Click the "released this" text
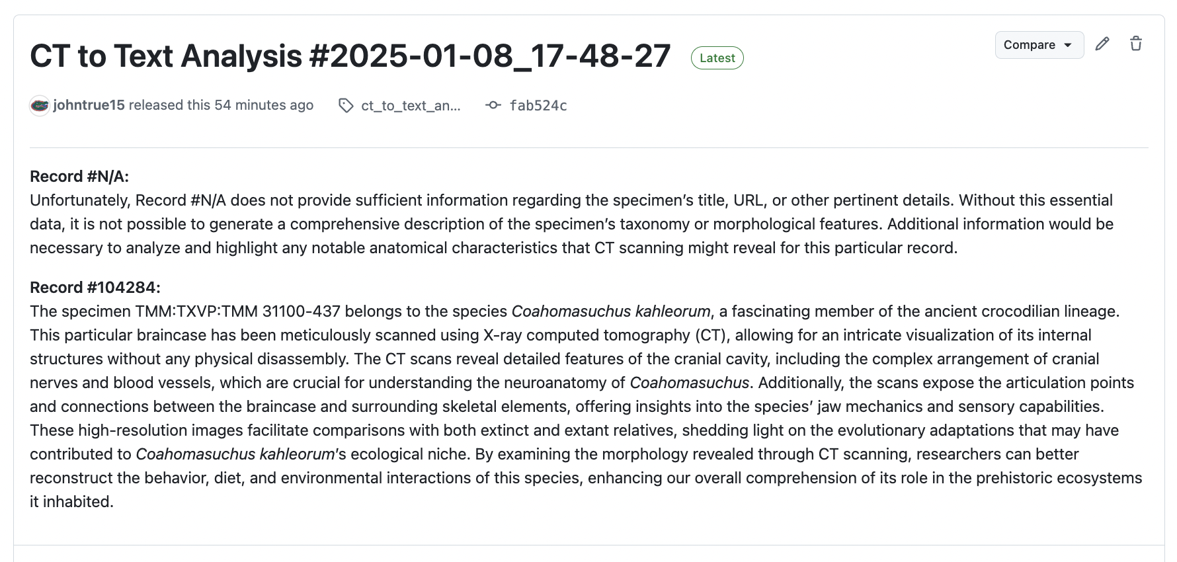 click(x=169, y=106)
